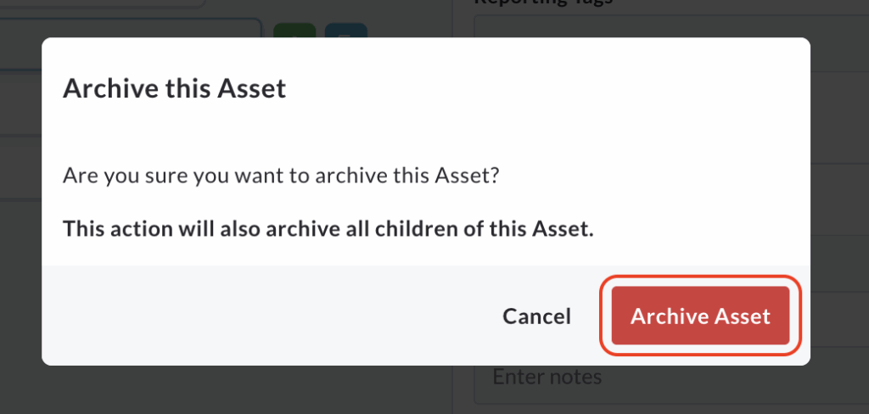The width and height of the screenshot is (869, 414).
Task: Confirm with the red Archive Asset button
Action: tap(700, 316)
